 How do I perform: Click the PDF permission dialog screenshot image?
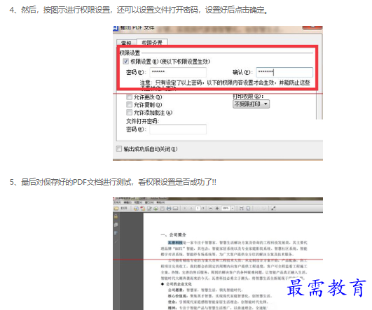tap(218, 93)
